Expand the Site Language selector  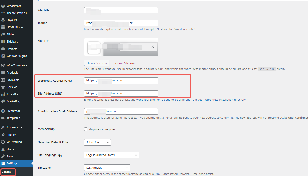tap(111, 155)
